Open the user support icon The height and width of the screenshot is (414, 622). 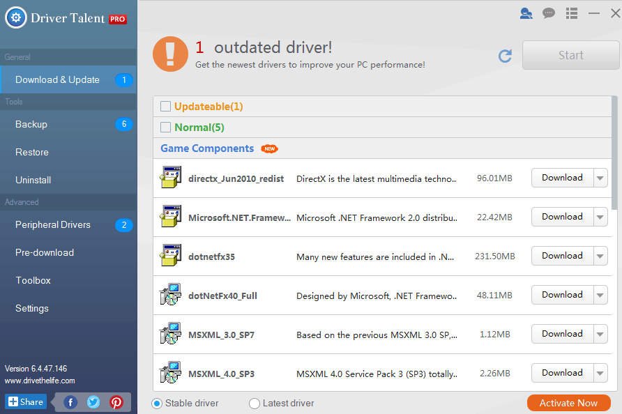pos(526,13)
